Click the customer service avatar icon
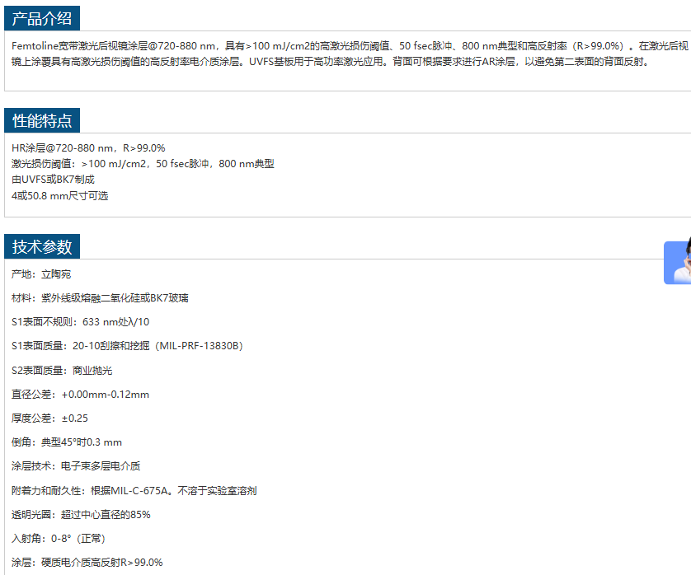 tap(678, 261)
